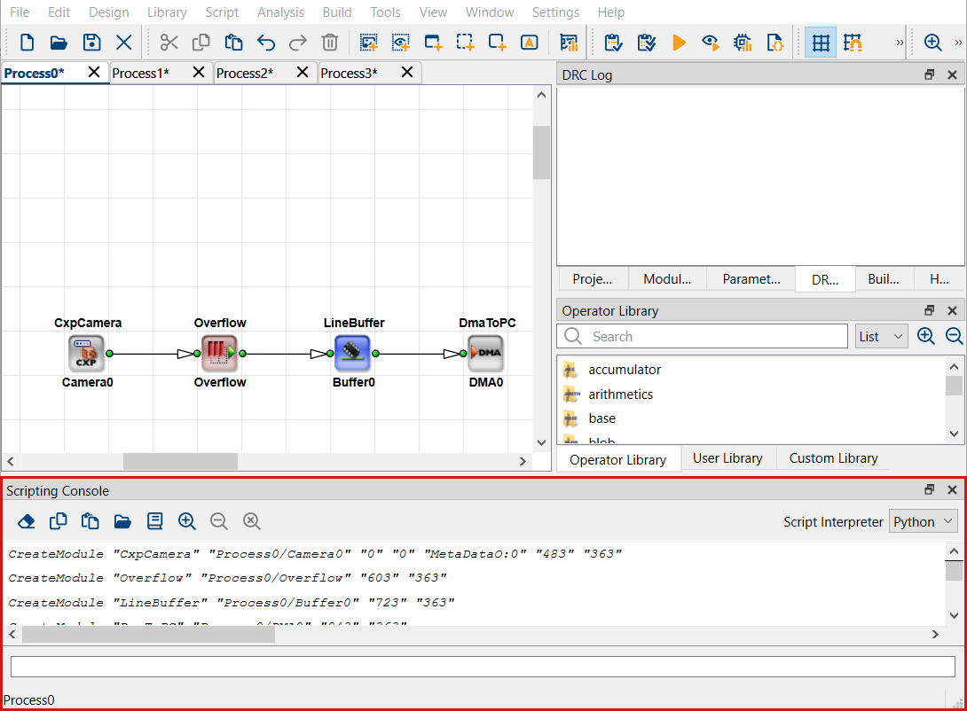Run the Design Rules Check
Viewport: 967px width, 711px height.
click(613, 42)
